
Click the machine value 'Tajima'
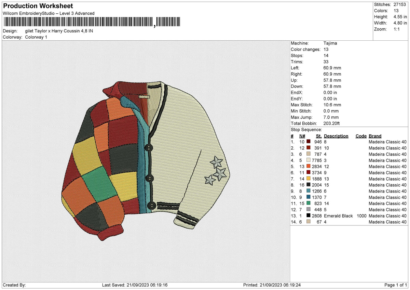pos(330,43)
